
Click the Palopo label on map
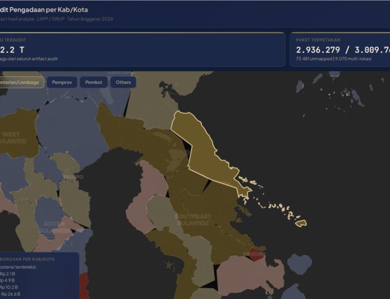point(73,176)
